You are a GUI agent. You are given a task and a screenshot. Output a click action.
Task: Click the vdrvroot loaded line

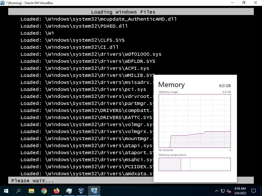87,96
